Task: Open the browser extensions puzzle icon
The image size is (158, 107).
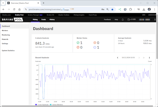Action: (131, 9)
